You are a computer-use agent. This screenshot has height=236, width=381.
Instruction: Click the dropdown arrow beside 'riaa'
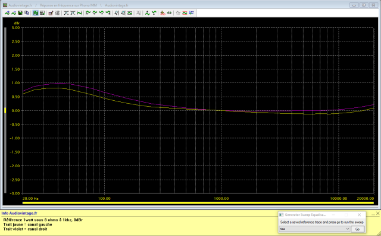[348, 229]
